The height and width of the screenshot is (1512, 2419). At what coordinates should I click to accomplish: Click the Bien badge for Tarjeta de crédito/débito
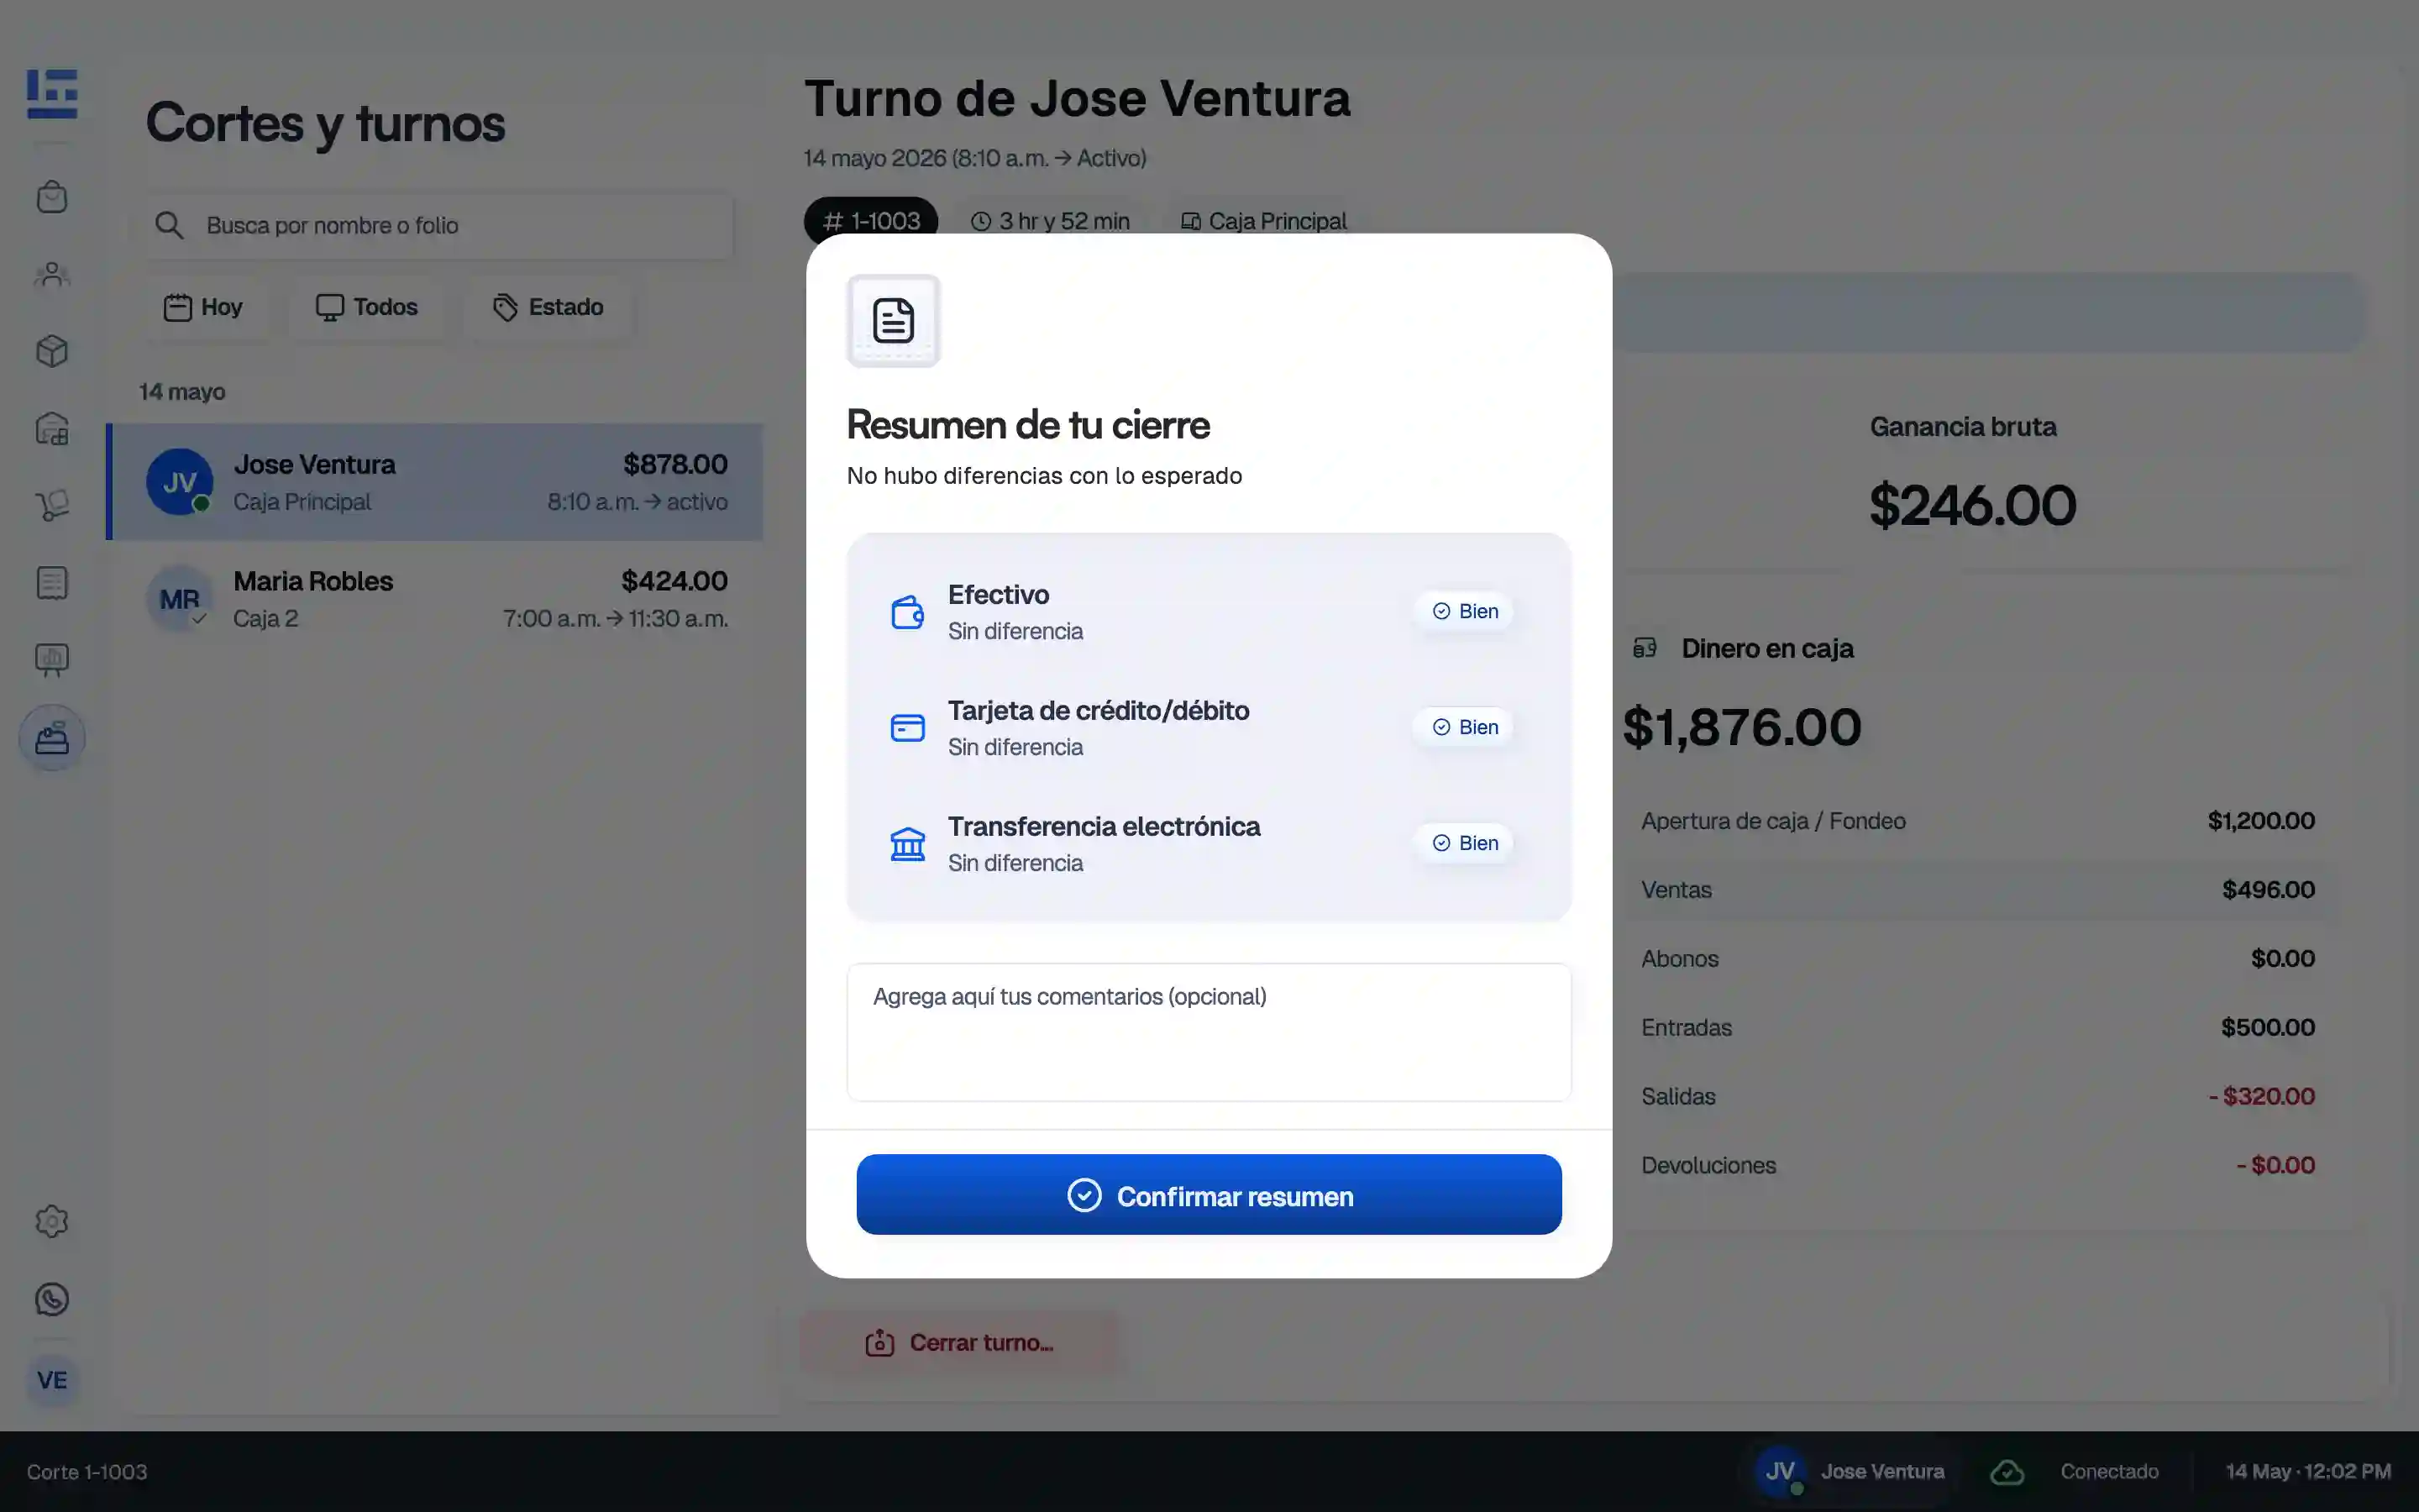(1464, 727)
